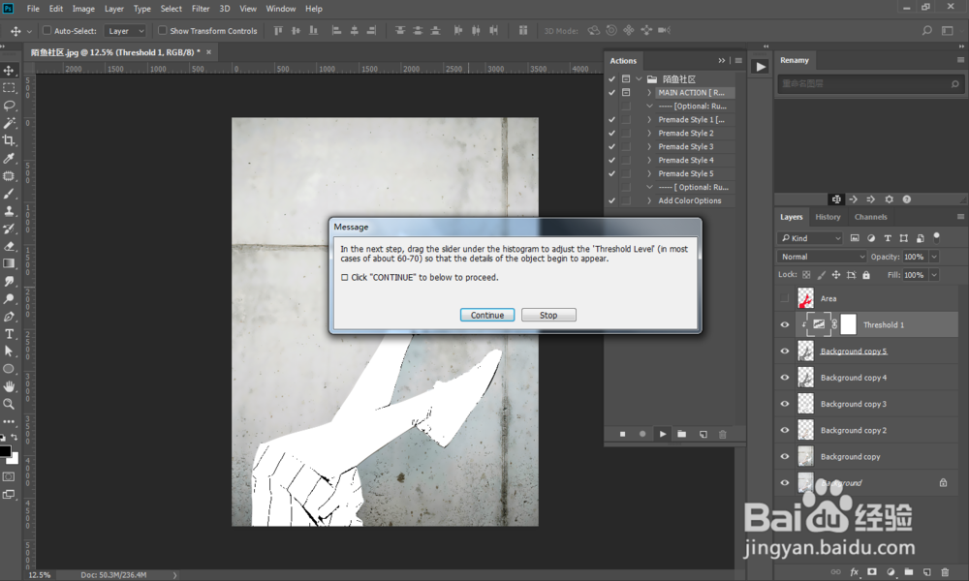Select the Crop tool
This screenshot has width=969, height=581.
[9, 140]
